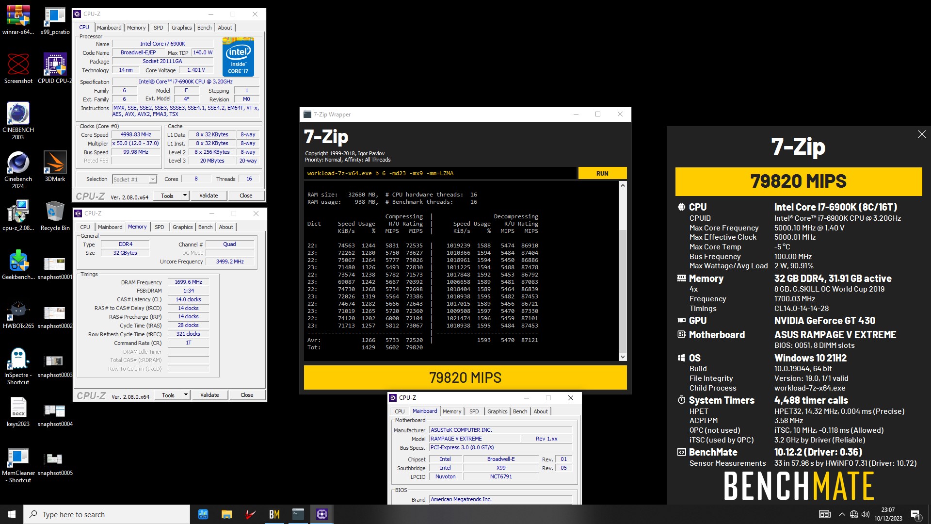Open File Explorer from the taskbar

[226, 514]
